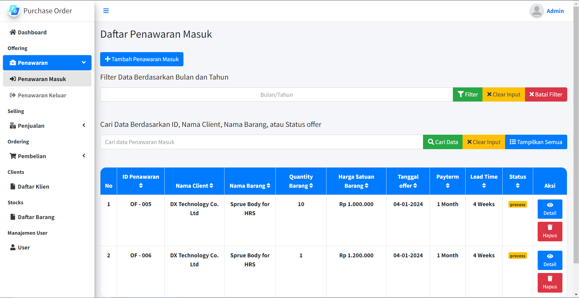The image size is (579, 298).
Task: Click the Tambah Penawaran Masuk button
Action: pyautogui.click(x=142, y=59)
